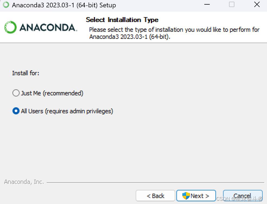This screenshot has width=267, height=204.
Task: Go back with the < Back button
Action: click(155, 196)
